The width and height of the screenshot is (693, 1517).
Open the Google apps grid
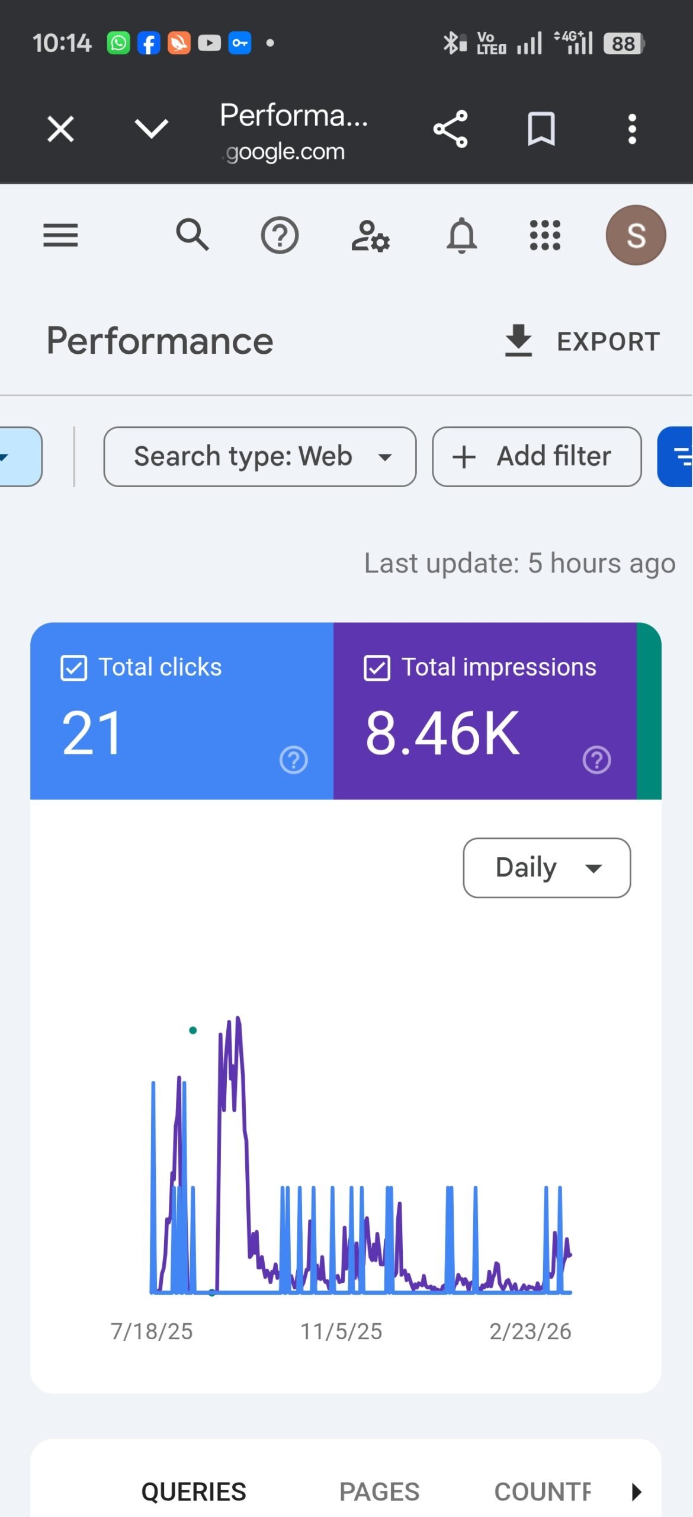pyautogui.click(x=545, y=235)
